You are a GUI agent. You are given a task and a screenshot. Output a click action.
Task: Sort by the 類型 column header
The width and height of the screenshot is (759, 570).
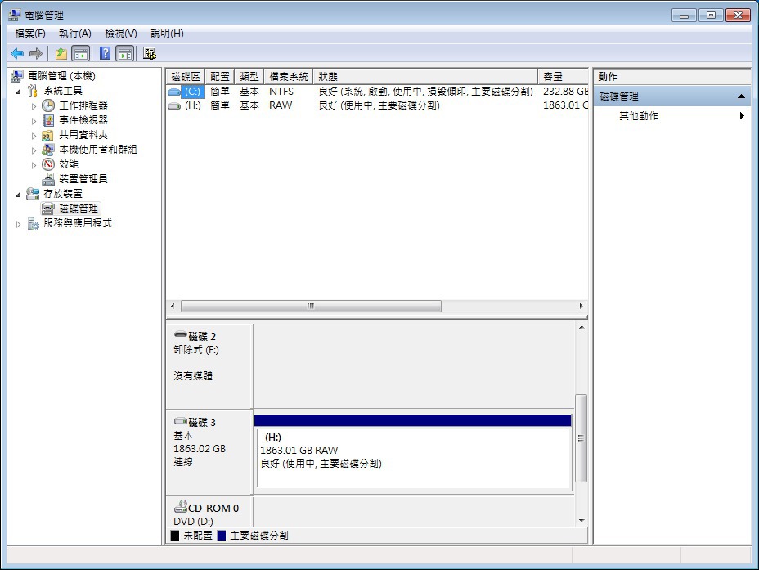pos(249,76)
